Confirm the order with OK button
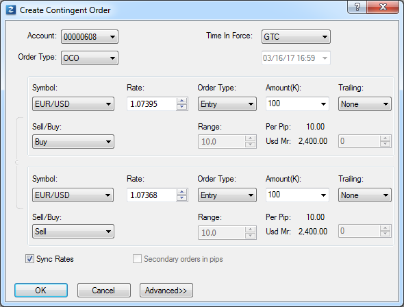This screenshot has height=307, width=404. [x=41, y=291]
